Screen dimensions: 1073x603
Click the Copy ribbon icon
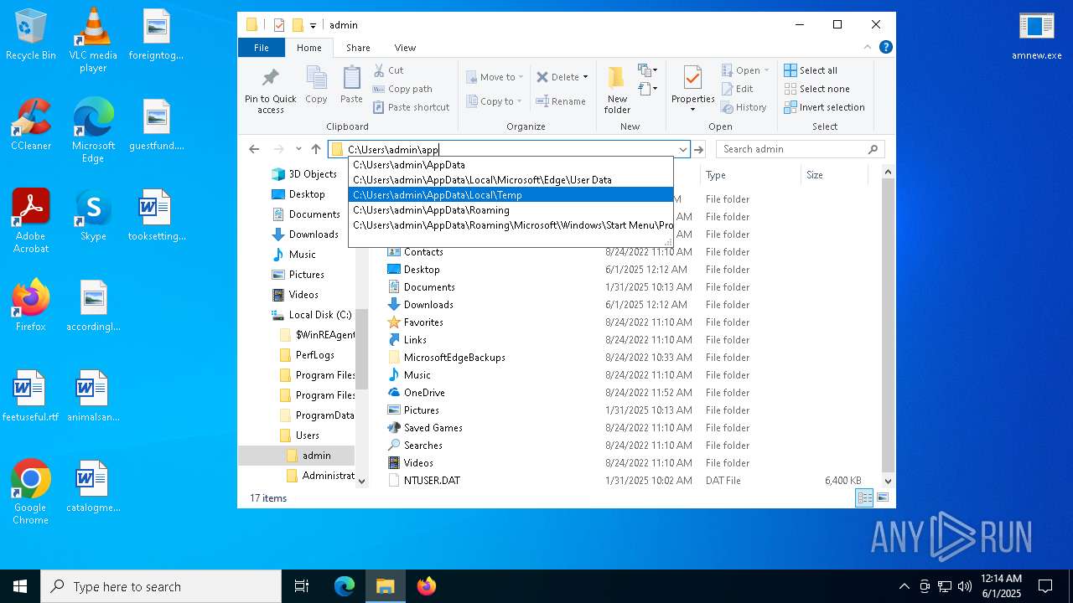point(316,86)
